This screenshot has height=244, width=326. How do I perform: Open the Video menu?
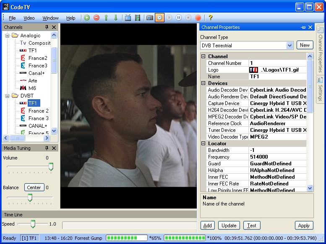29,18
